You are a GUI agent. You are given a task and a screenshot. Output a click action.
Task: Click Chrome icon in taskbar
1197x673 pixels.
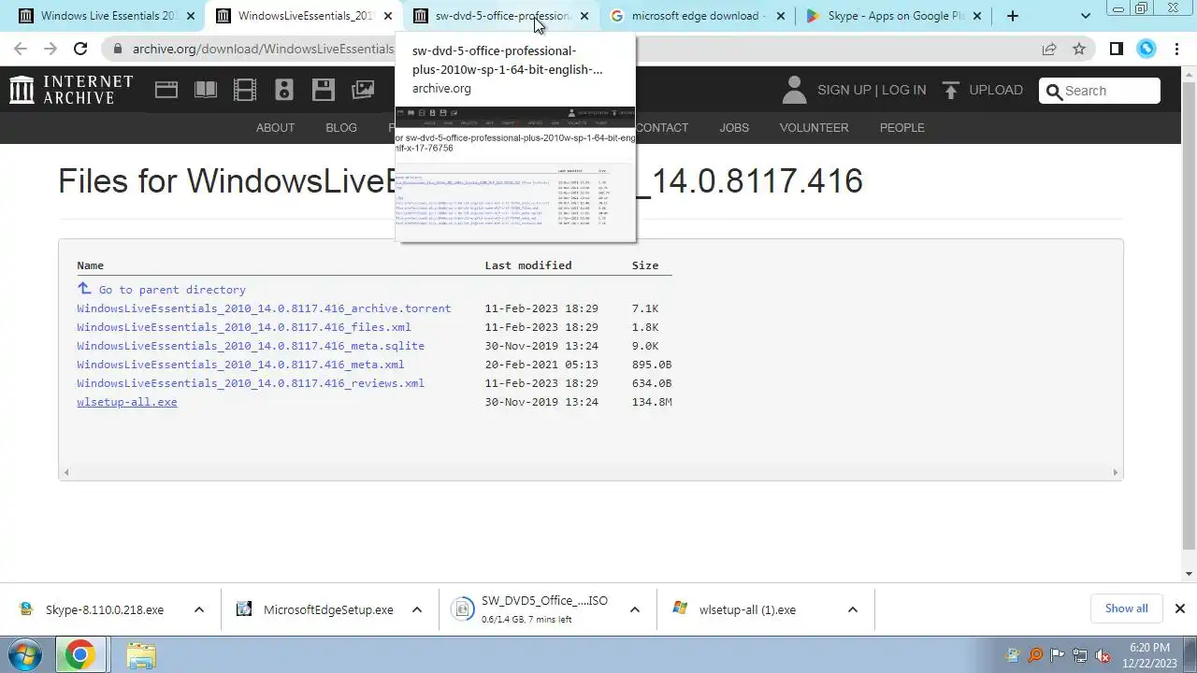point(79,655)
